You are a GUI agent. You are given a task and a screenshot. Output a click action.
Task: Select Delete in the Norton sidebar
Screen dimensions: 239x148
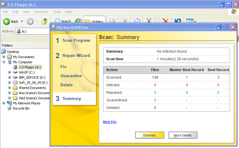(66, 85)
